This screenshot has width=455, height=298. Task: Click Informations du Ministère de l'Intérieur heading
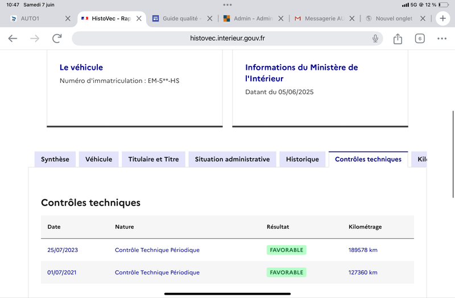click(301, 73)
